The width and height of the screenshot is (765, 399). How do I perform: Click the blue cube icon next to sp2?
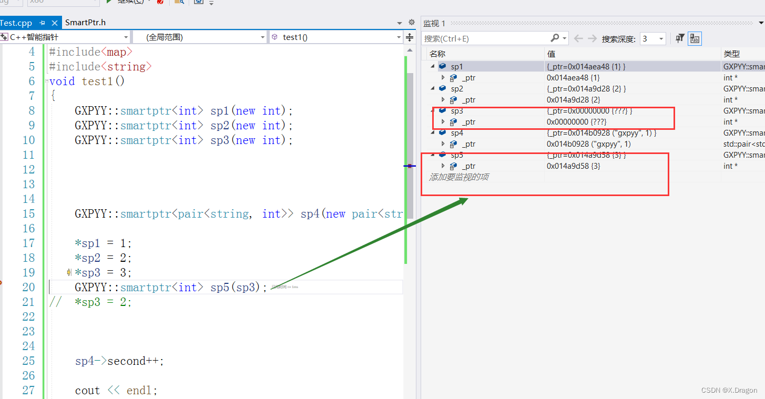pos(442,88)
